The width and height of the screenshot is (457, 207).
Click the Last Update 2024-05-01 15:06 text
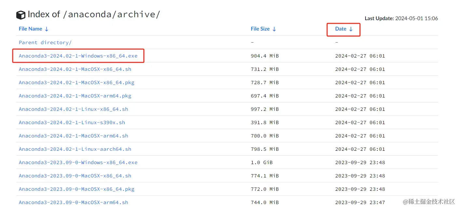click(x=401, y=18)
